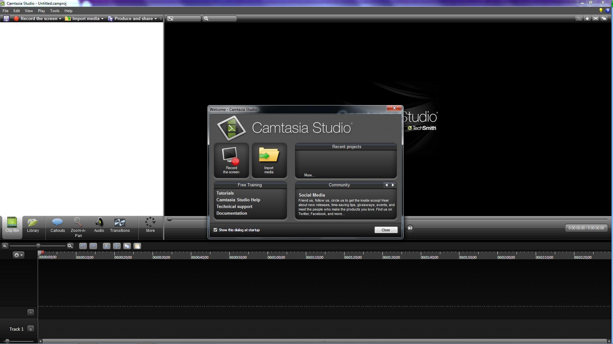Viewport: 613px width, 344px height.
Task: Open the Technical support link
Action: tap(234, 206)
